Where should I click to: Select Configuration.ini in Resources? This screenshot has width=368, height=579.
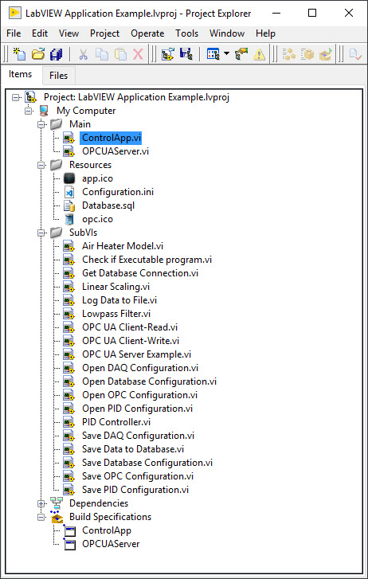pos(118,192)
